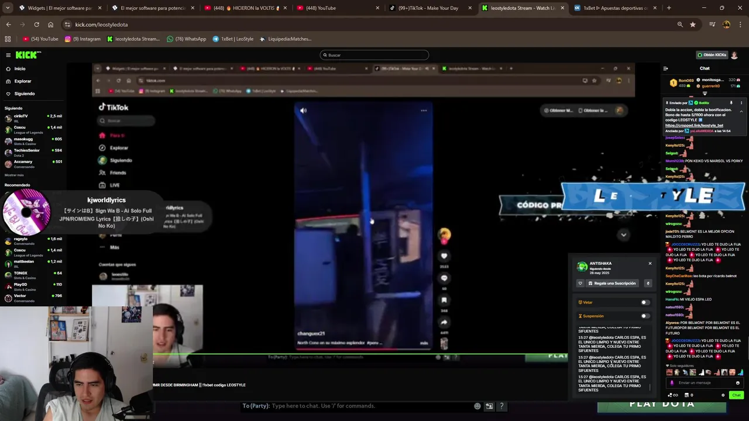Image resolution: width=749 pixels, height=421 pixels.
Task: Go to browser Home
Action: click(50, 25)
